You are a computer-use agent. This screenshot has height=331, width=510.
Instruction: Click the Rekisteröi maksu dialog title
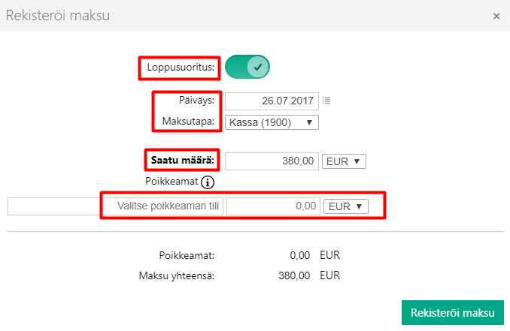pyautogui.click(x=58, y=16)
